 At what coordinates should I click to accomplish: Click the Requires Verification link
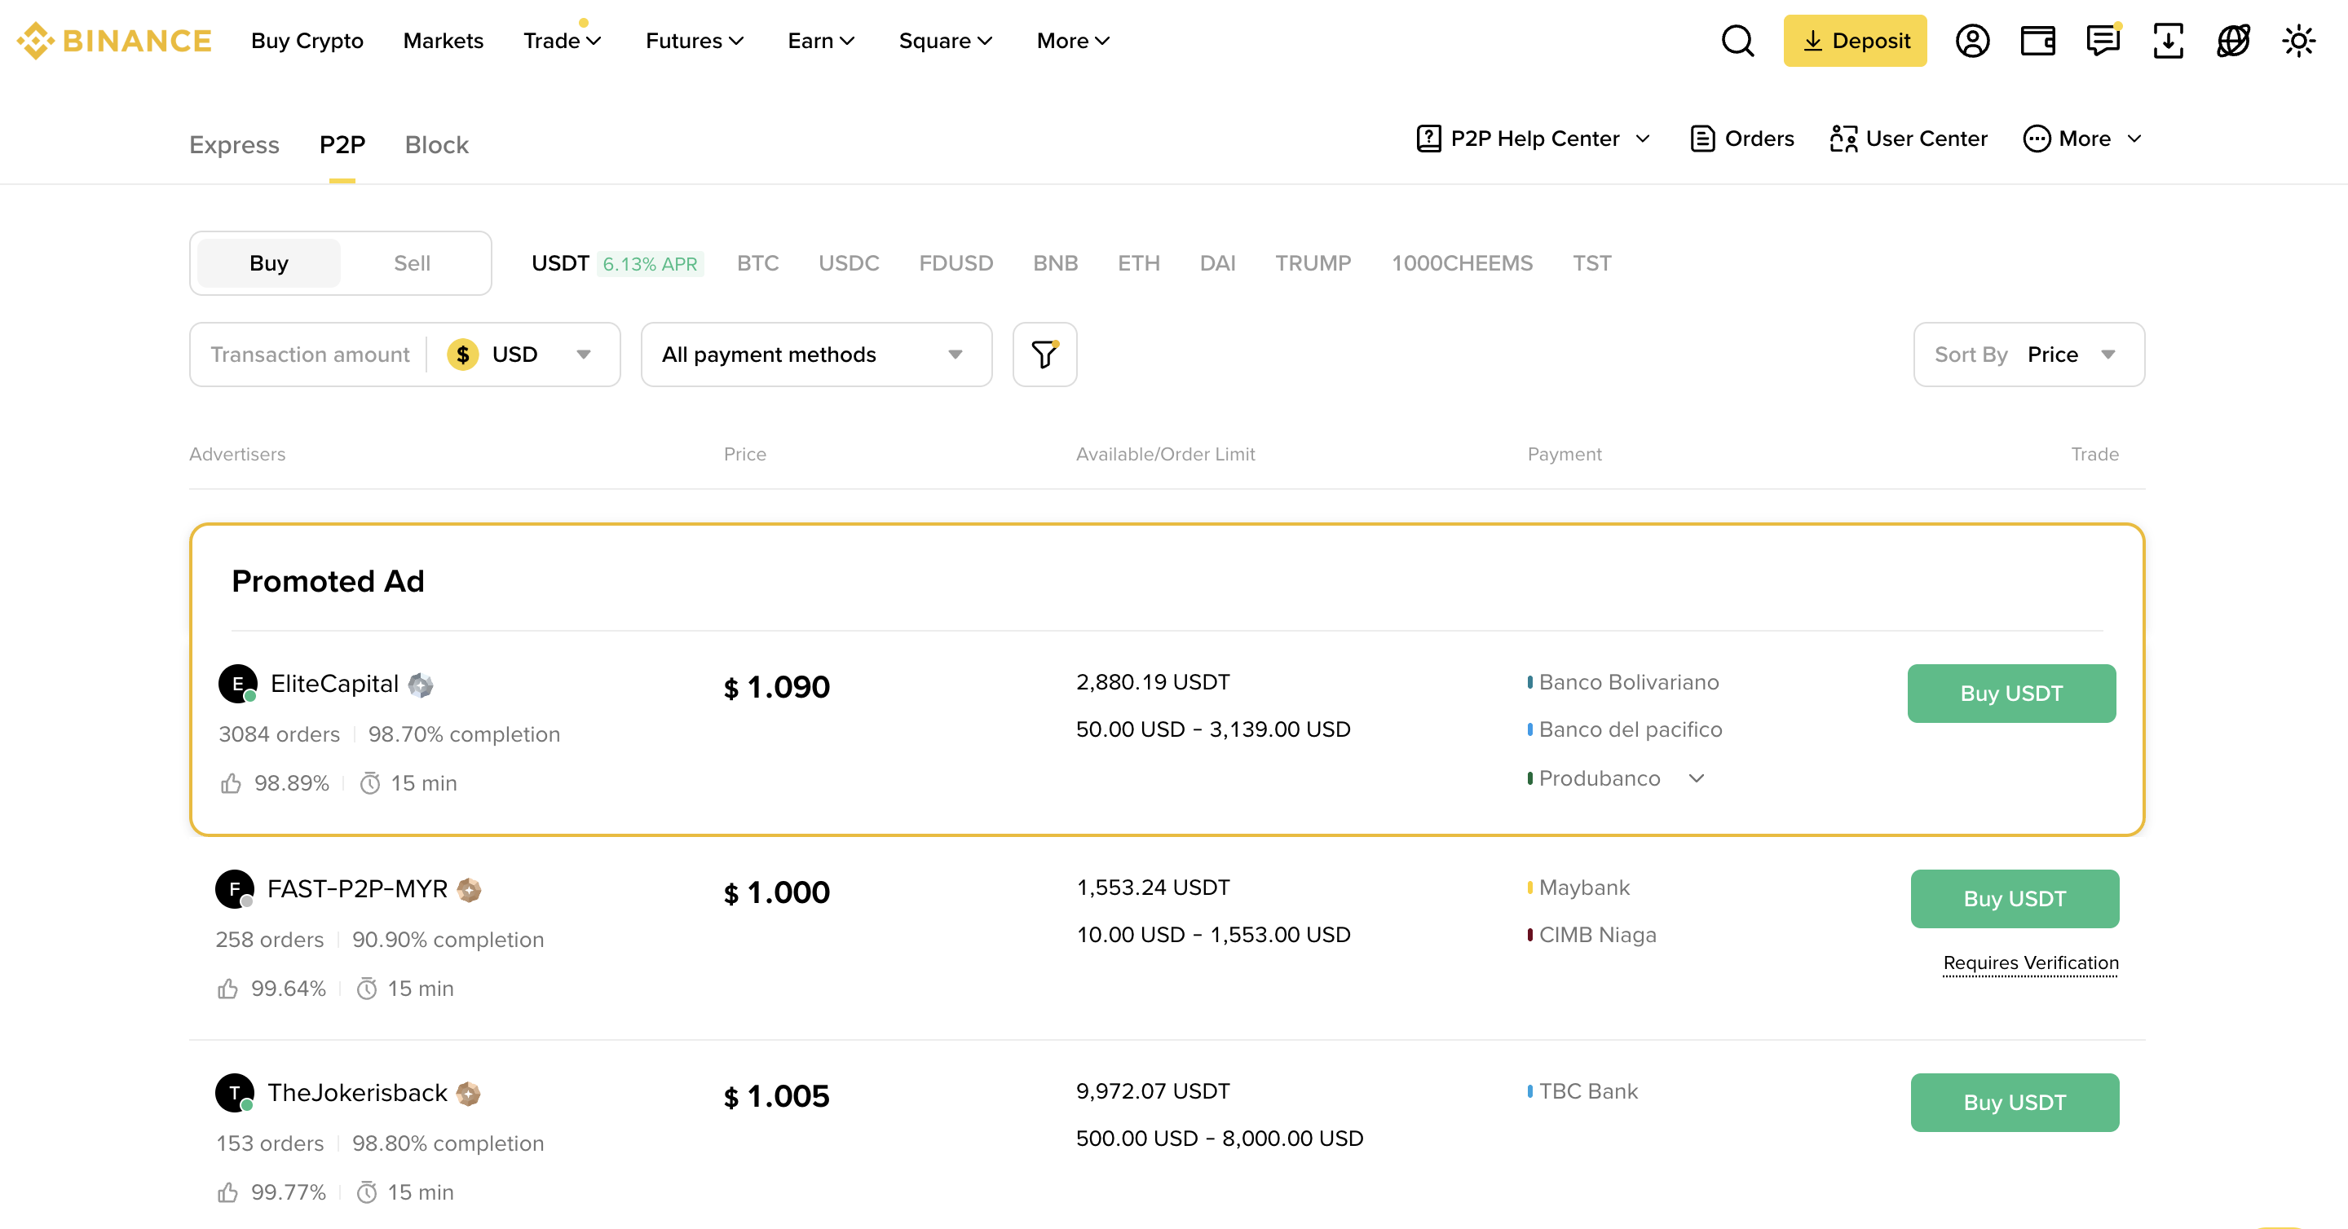[x=2030, y=963]
